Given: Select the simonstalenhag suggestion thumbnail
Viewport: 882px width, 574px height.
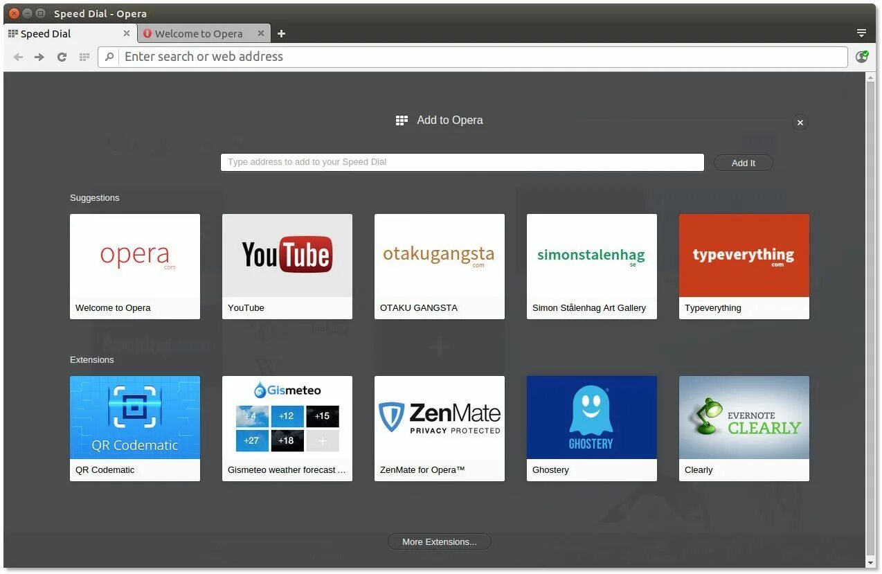Looking at the screenshot, I should pos(592,255).
